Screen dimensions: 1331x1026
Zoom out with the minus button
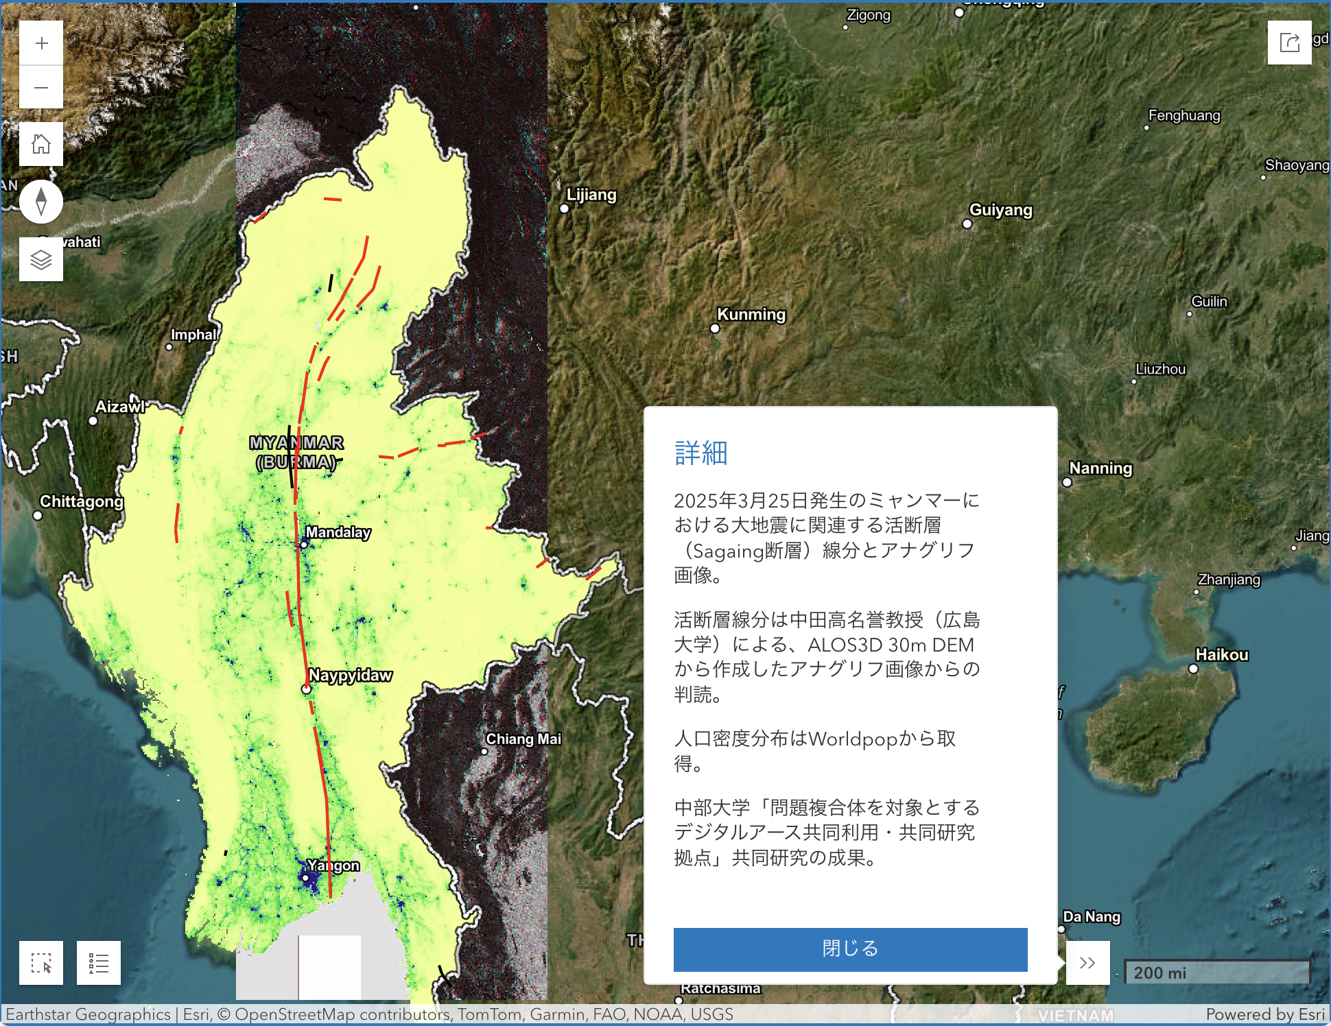41,87
